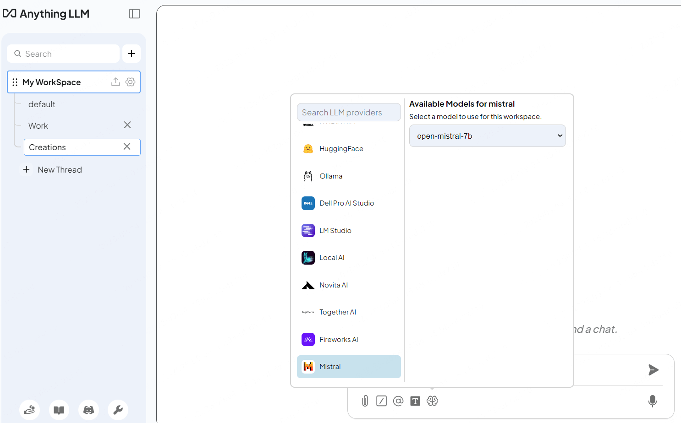The width and height of the screenshot is (681, 423).
Task: Delete the Creations thread with its X
Action: (x=127, y=146)
